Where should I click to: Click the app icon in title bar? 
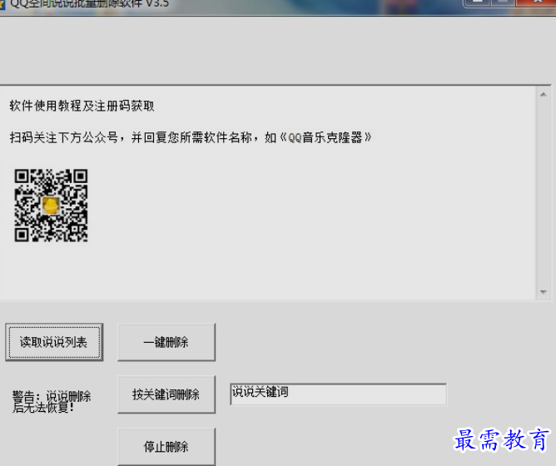pyautogui.click(x=2, y=4)
